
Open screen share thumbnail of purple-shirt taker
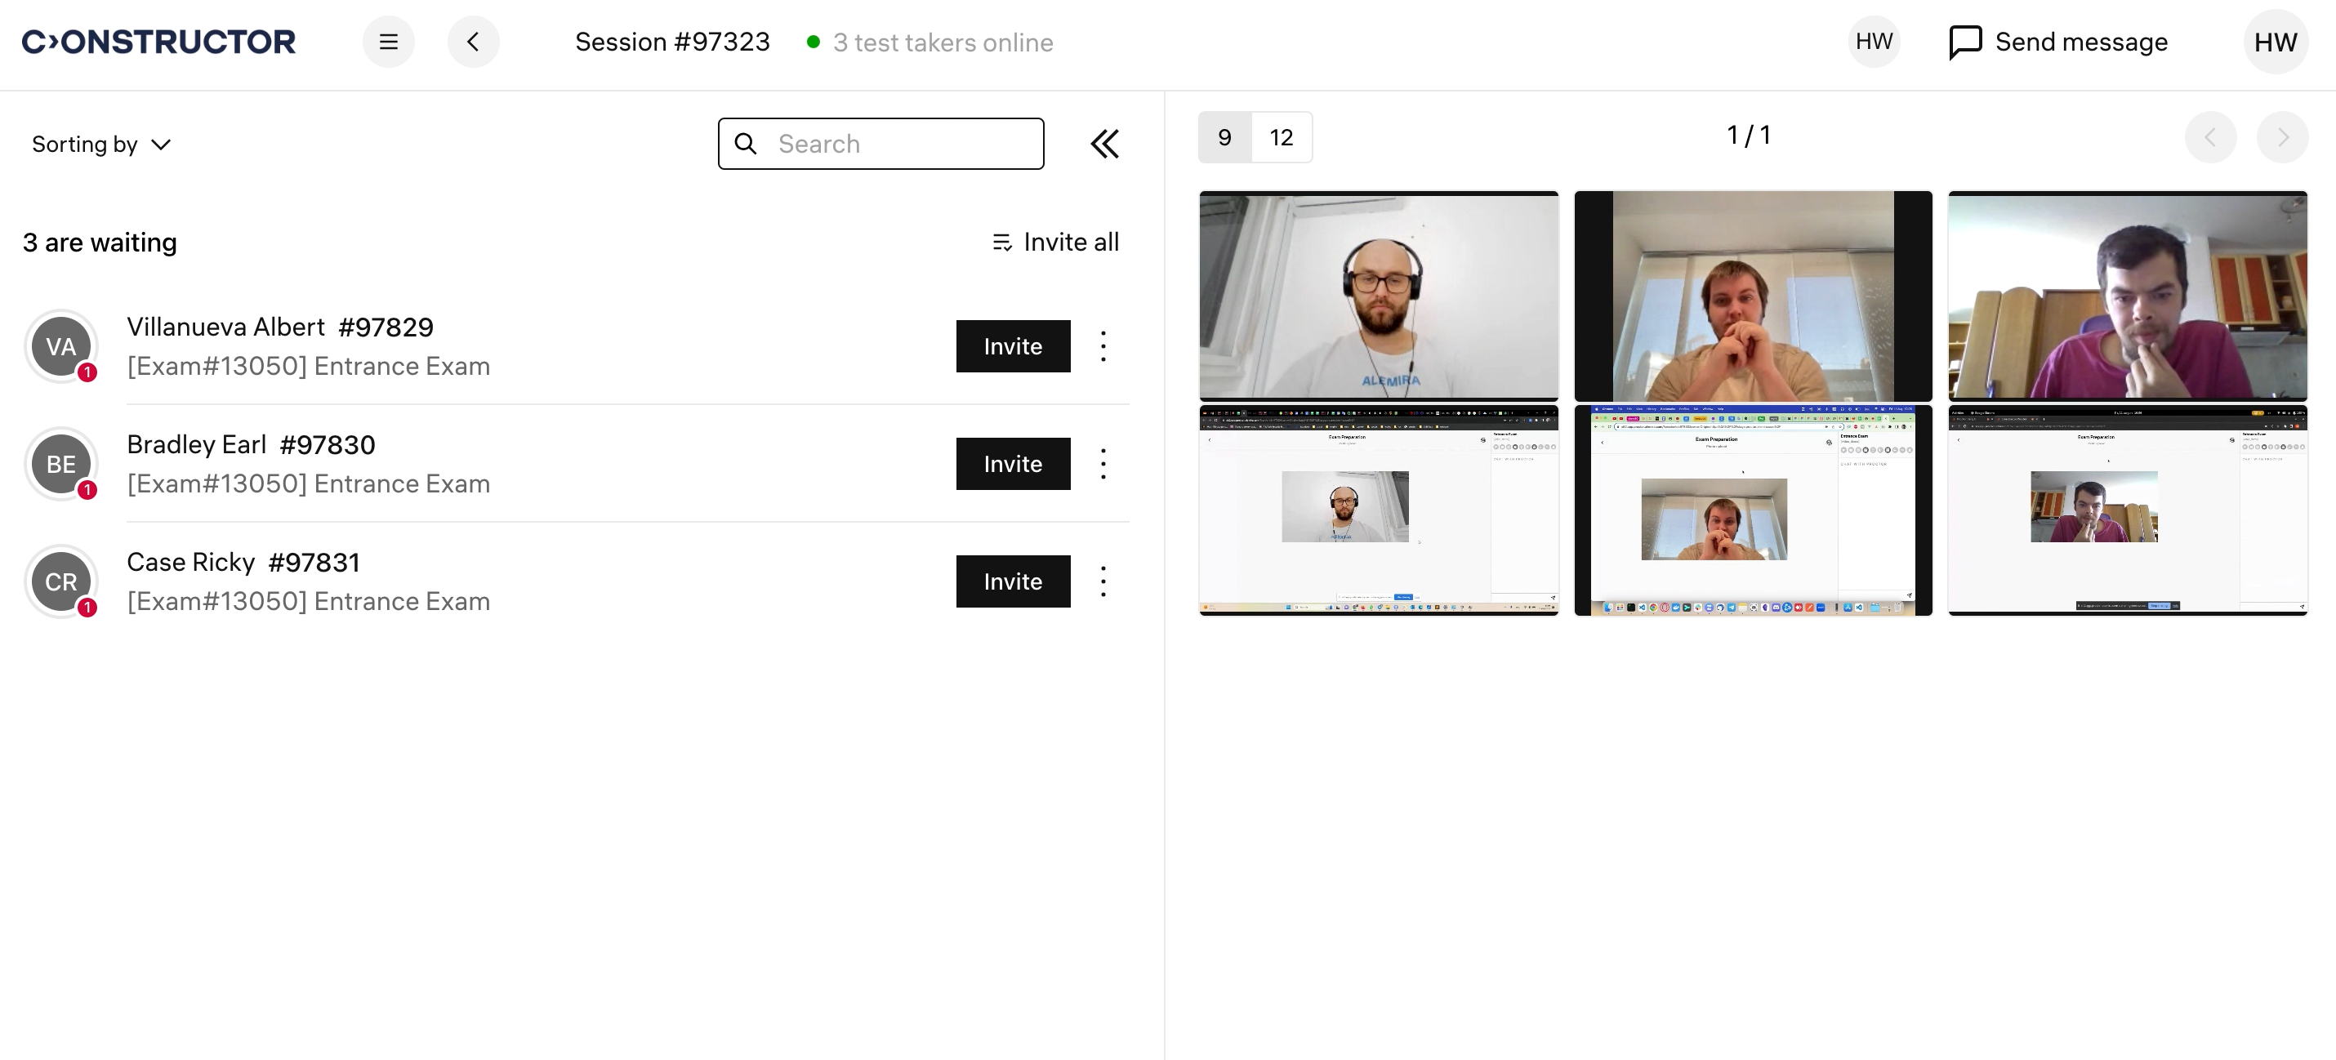(x=2127, y=510)
